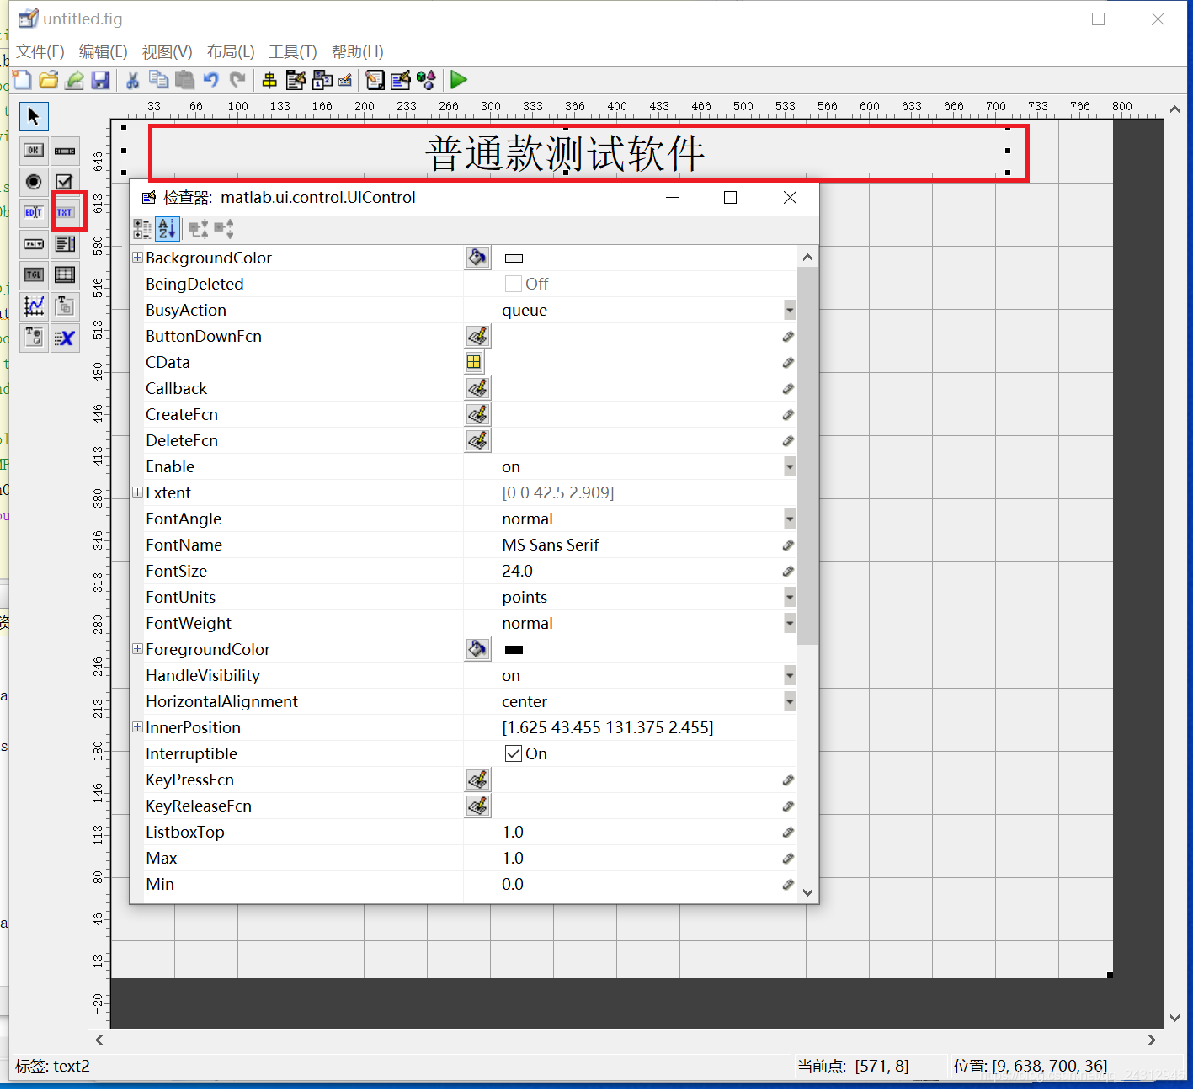This screenshot has width=1193, height=1091.
Task: Open the HorizontalAlignment dropdown
Action: 790,701
